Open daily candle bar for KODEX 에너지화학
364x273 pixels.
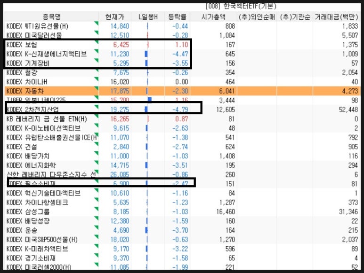[146, 165]
